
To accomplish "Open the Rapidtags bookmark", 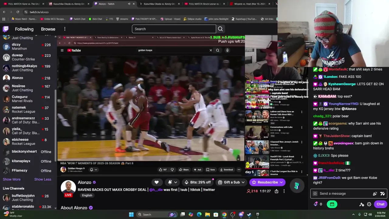I will point(244,19).
